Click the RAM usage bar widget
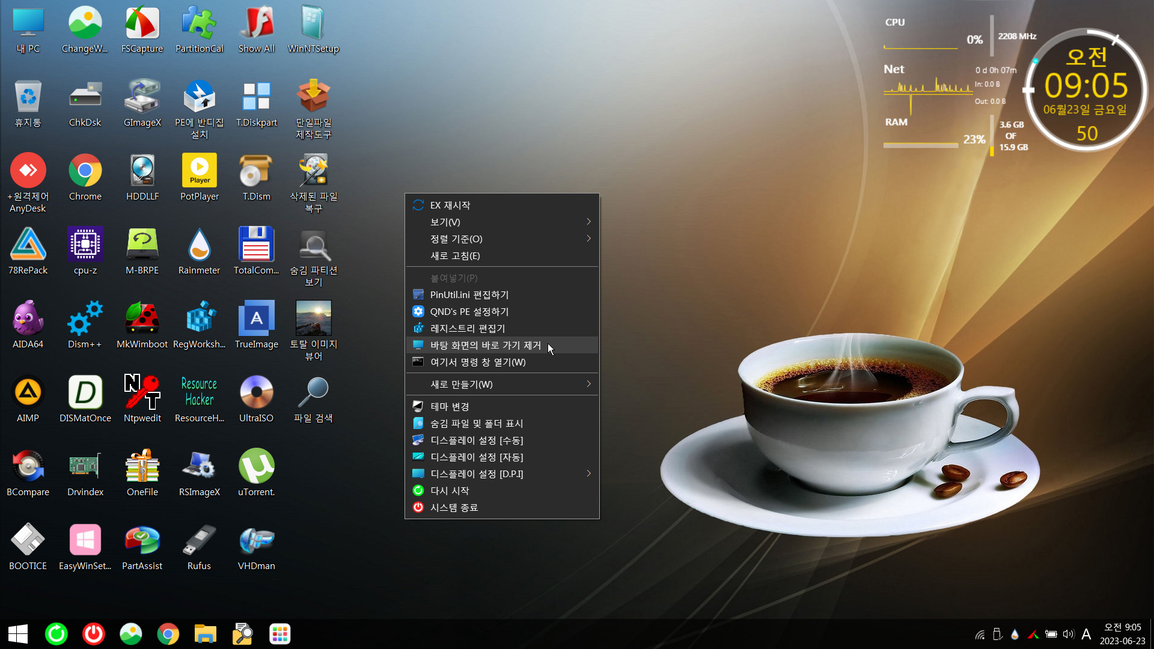 pos(920,145)
